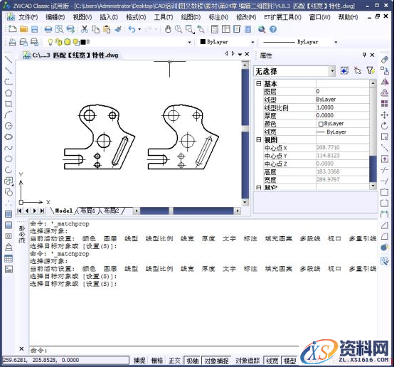Select the Mirror modify tool

coord(385,82)
